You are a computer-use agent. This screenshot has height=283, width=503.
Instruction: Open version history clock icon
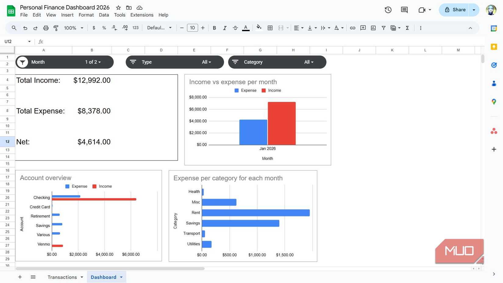[388, 10]
